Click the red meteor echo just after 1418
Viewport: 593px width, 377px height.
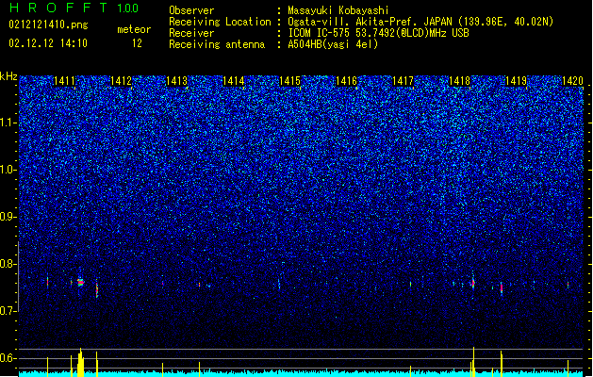[472, 283]
